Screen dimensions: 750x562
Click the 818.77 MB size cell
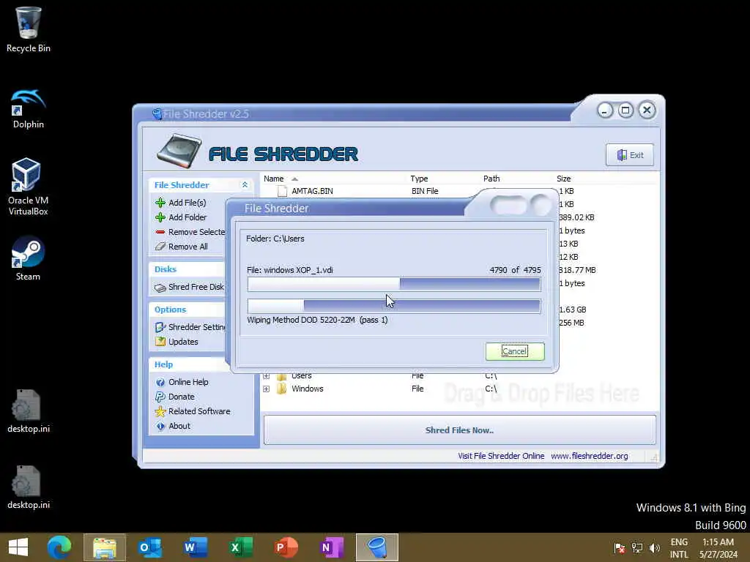click(x=577, y=271)
